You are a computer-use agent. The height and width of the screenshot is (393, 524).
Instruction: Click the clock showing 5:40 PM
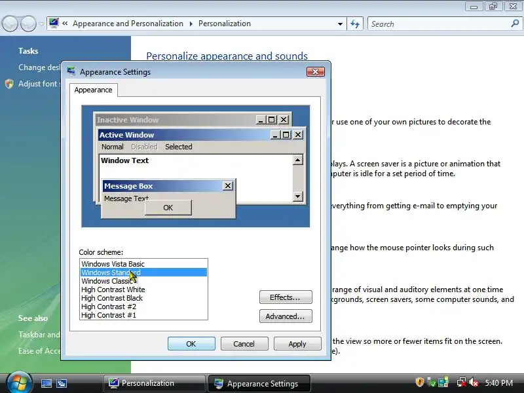[498, 383]
